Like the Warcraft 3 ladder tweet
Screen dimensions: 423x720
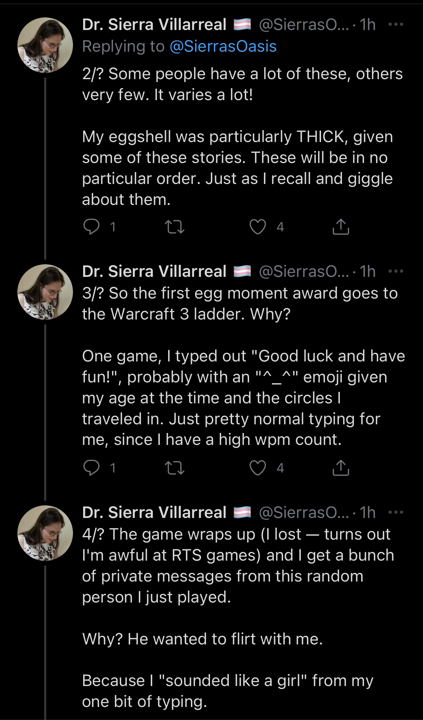(258, 468)
